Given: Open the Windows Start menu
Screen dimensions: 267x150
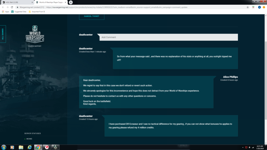Looking at the screenshot, I should pyautogui.click(x=4, y=147).
